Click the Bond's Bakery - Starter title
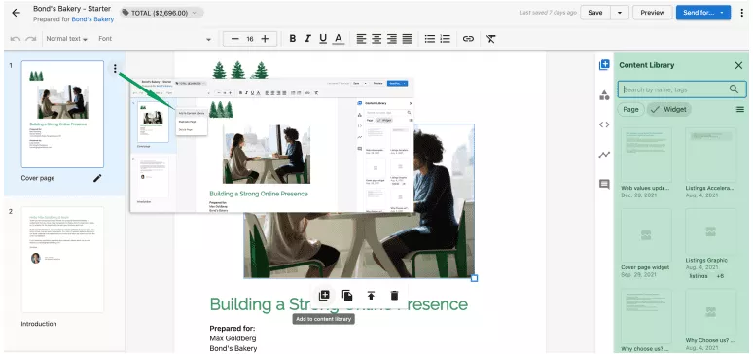 72,9
